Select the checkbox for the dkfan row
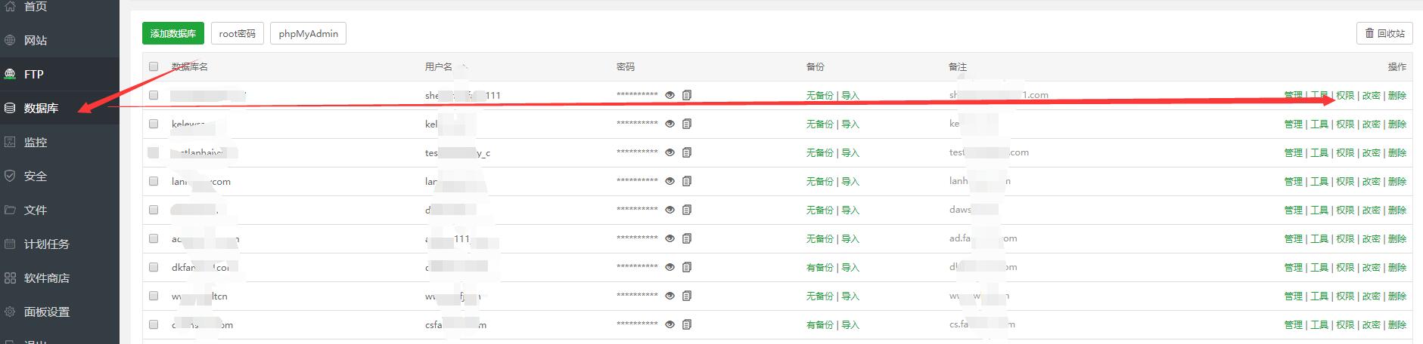 point(154,267)
